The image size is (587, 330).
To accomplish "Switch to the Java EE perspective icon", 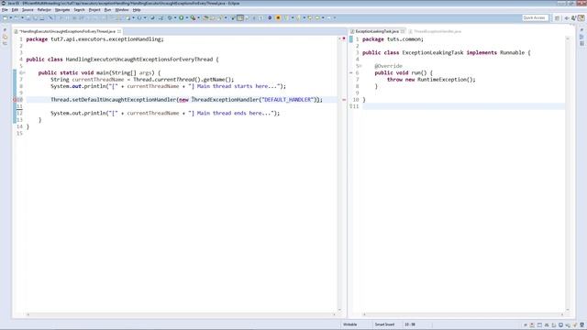I will 581,17.
